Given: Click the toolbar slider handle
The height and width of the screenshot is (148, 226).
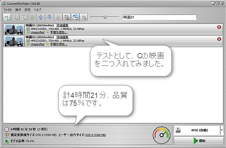Looking at the screenshot, I should coord(105,17).
